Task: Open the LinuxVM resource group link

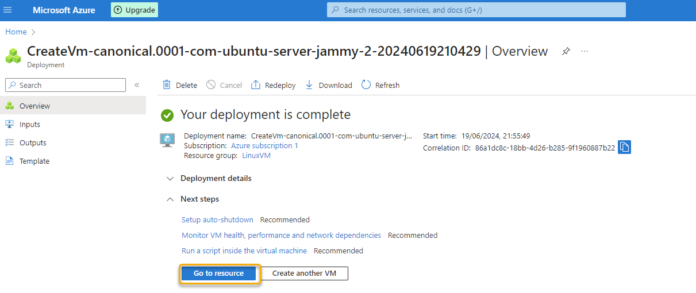Action: (256, 156)
